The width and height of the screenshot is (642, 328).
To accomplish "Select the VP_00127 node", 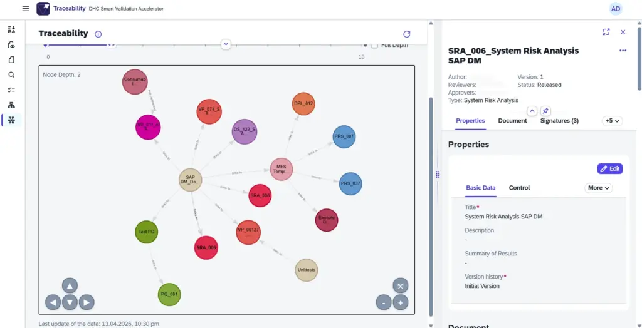I will point(248,233).
